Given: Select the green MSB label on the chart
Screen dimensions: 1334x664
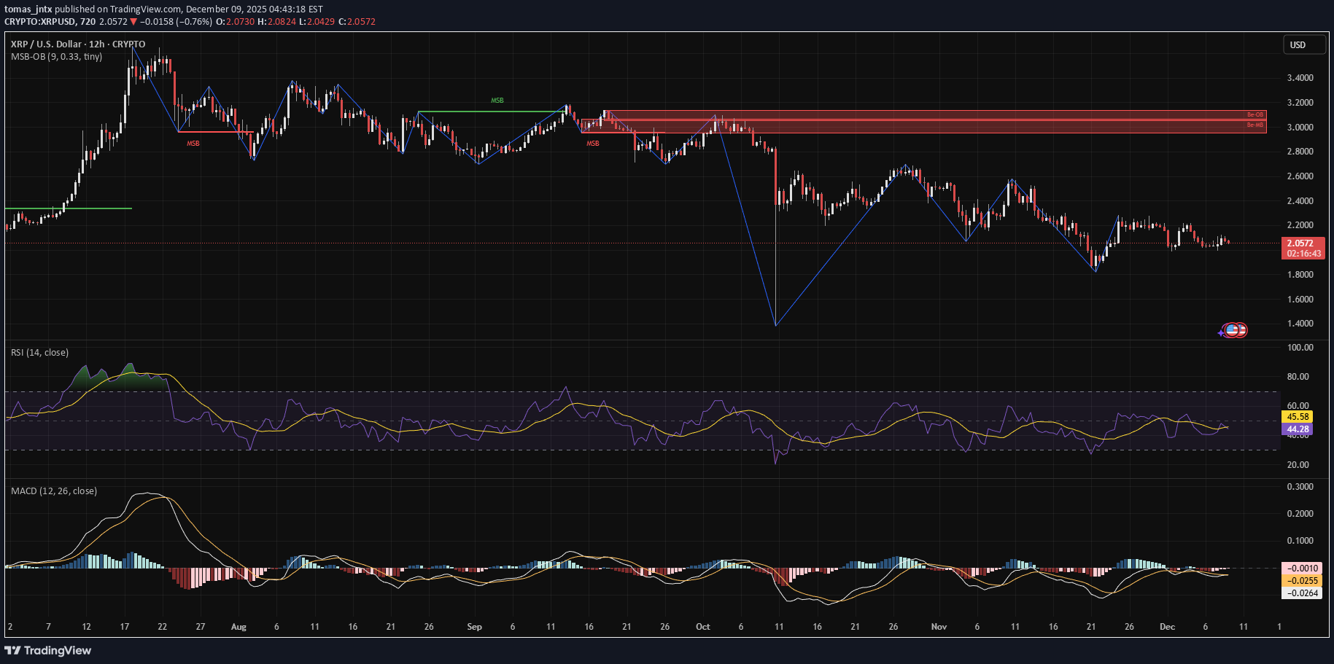Looking at the screenshot, I should [497, 100].
